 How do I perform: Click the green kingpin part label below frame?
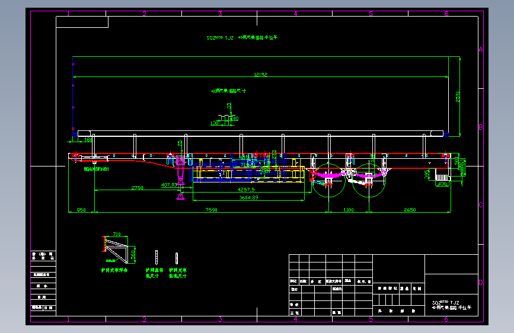click(97, 169)
